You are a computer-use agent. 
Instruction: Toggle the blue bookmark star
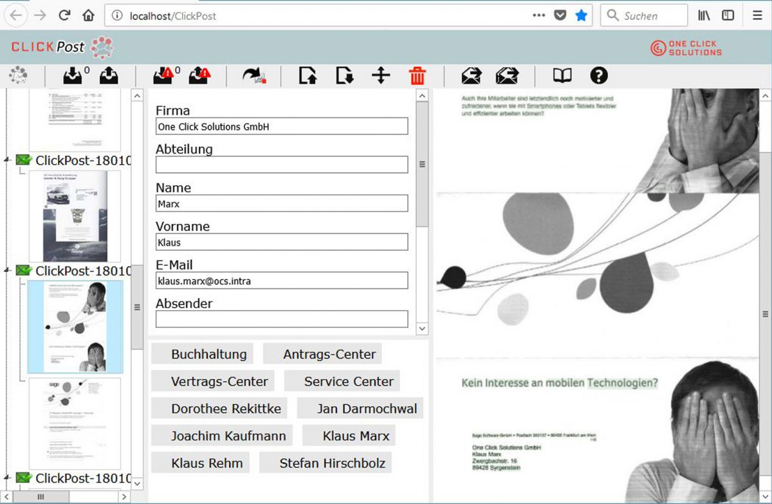pyautogui.click(x=582, y=15)
